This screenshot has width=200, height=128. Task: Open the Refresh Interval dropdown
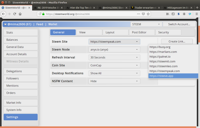114,57
